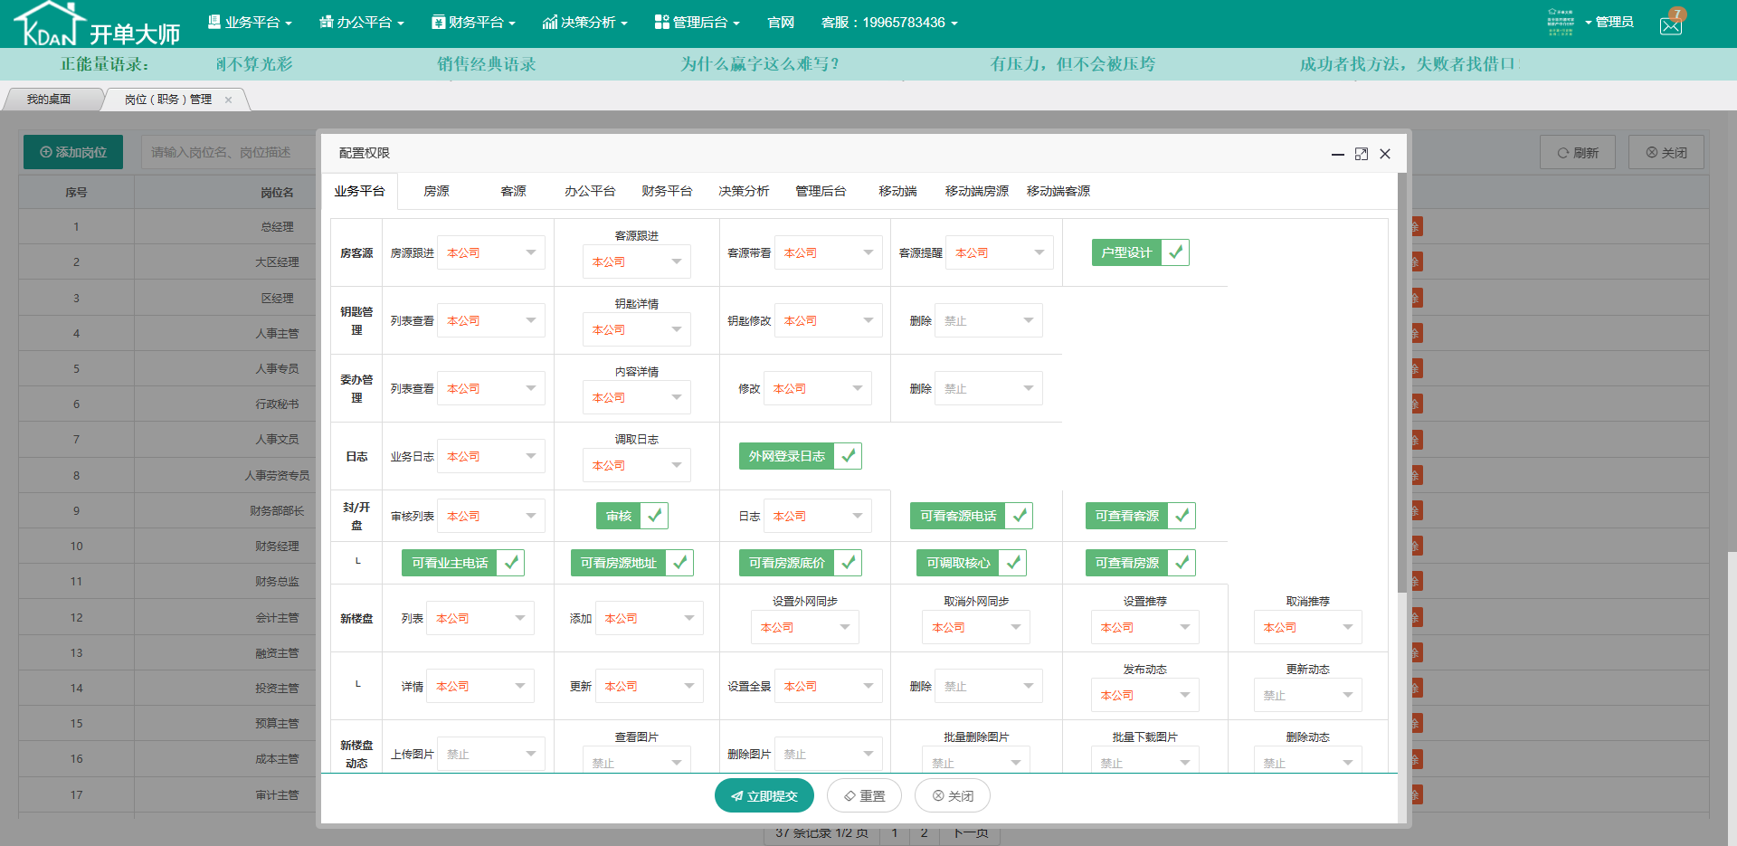
Task: Maximize the 配置权限 dialog
Action: coord(1362,155)
